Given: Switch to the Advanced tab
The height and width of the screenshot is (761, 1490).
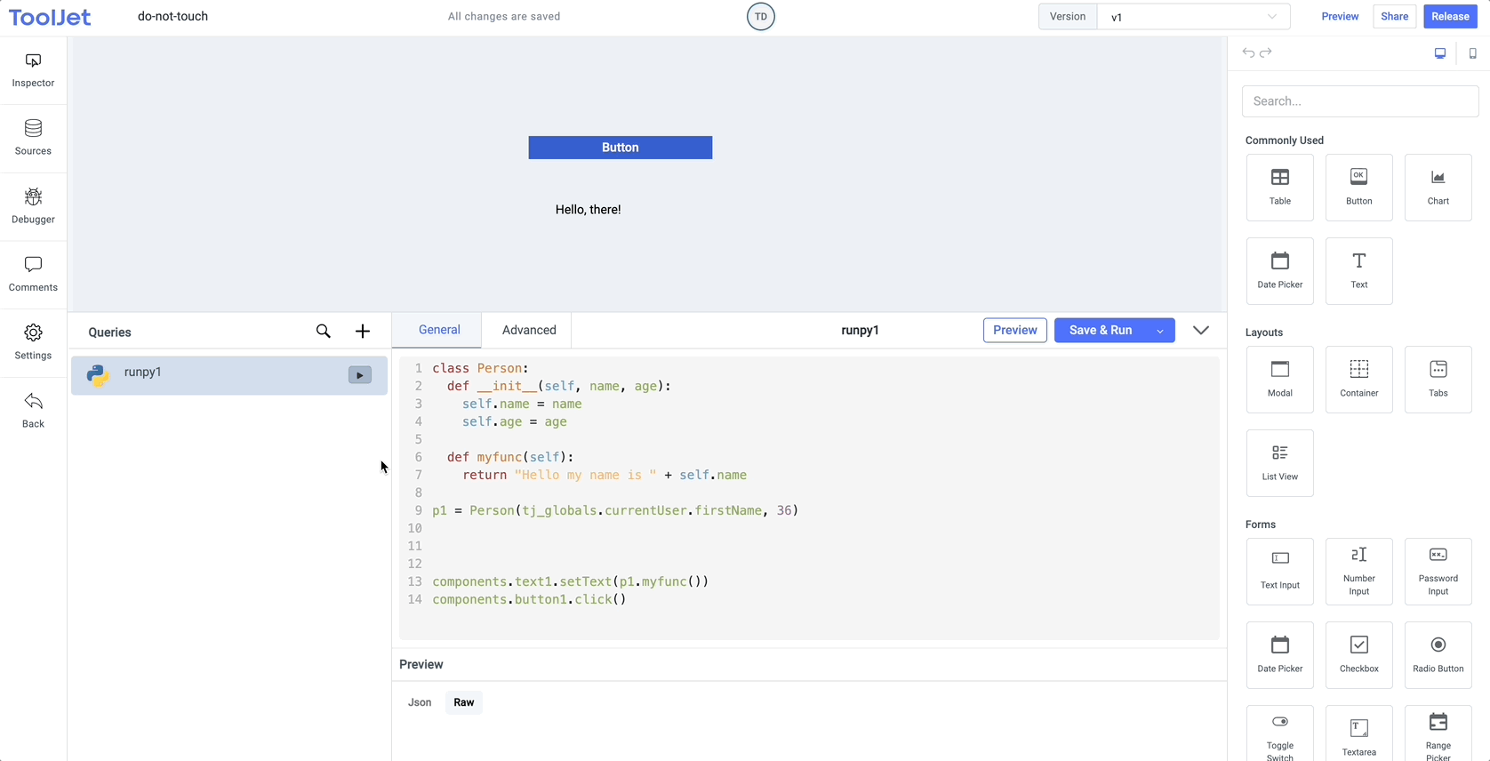Looking at the screenshot, I should [x=529, y=330].
